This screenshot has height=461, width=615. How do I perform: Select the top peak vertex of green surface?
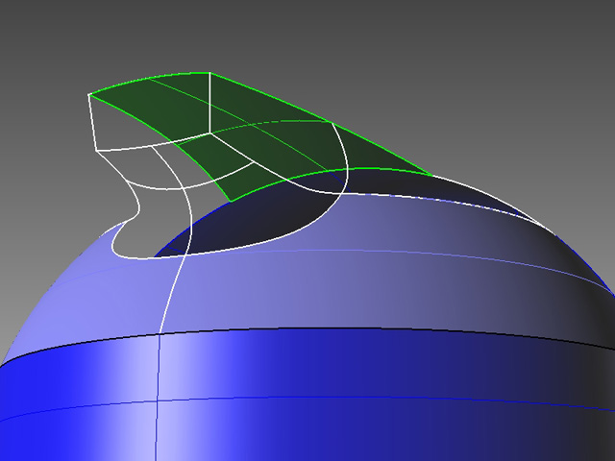pyautogui.click(x=209, y=73)
